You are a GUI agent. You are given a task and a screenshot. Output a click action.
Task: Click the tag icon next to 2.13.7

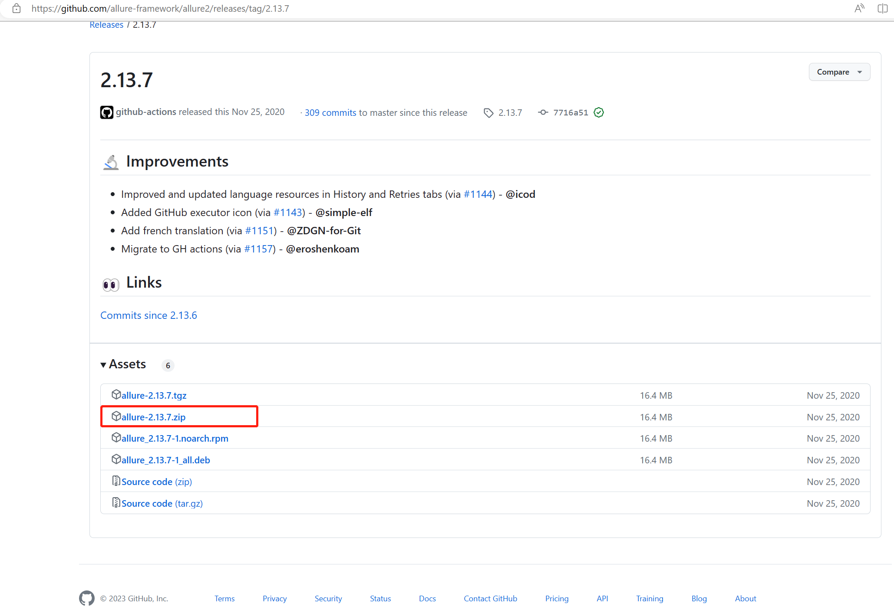point(488,113)
